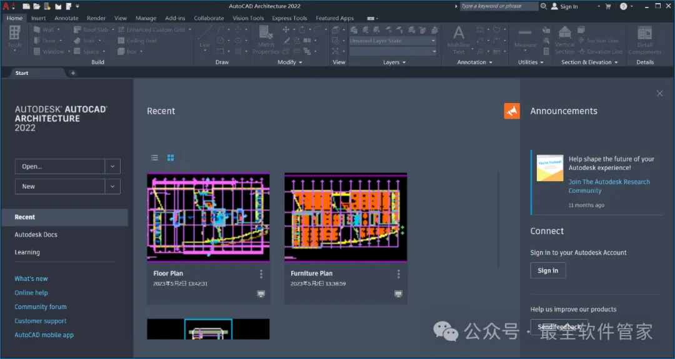Select the Ceiling Grid tool
675x359 pixels.
(137, 41)
